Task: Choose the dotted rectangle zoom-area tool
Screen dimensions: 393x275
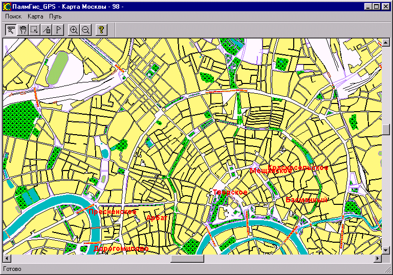Action: 34,30
